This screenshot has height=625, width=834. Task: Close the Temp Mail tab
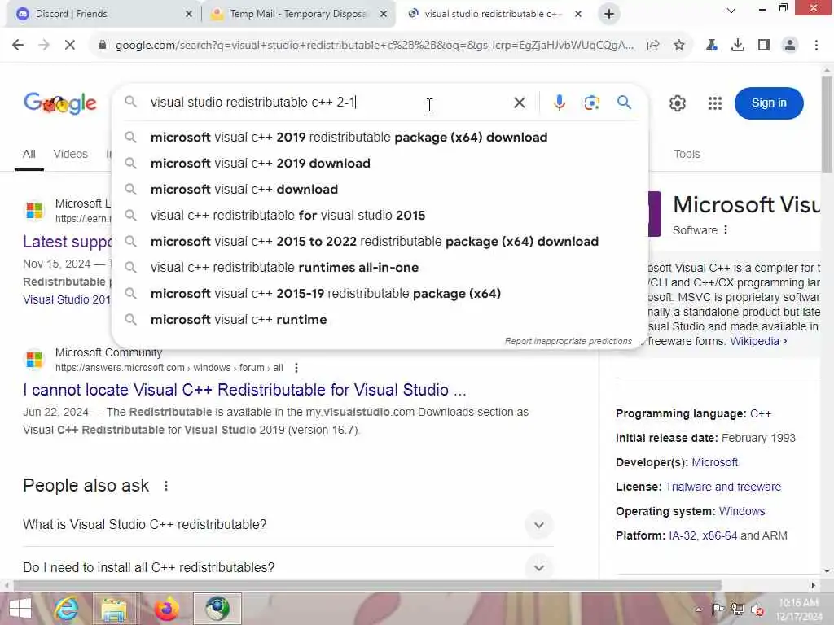[x=384, y=14]
